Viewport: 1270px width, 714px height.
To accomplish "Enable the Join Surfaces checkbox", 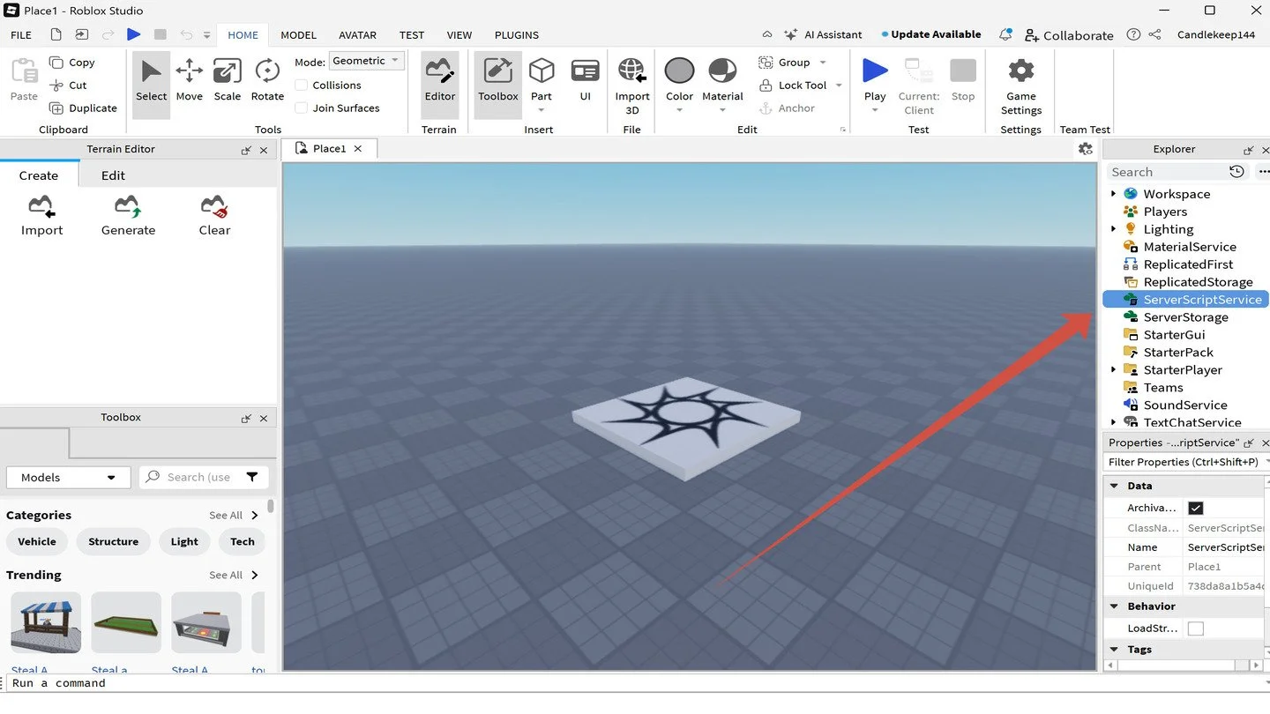I will pyautogui.click(x=302, y=108).
